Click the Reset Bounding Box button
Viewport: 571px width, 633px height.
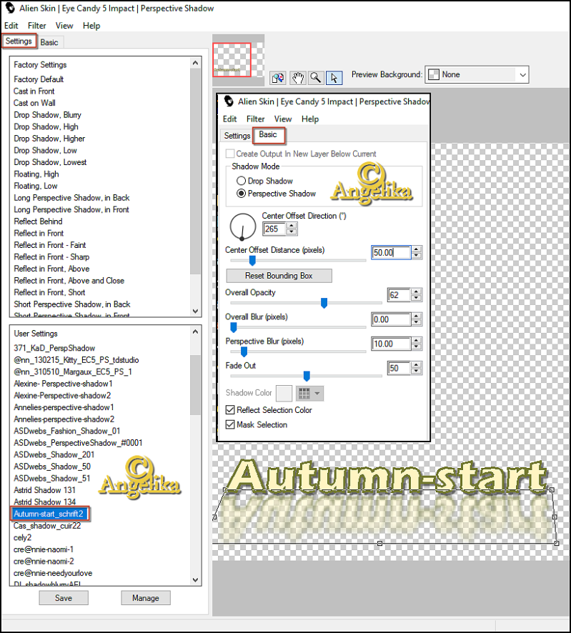[x=279, y=276]
